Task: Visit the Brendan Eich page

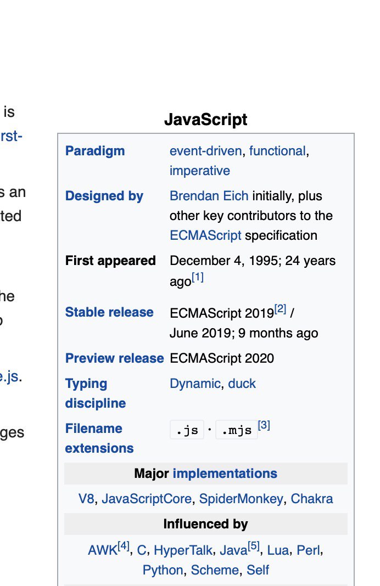Action: pyautogui.click(x=209, y=196)
